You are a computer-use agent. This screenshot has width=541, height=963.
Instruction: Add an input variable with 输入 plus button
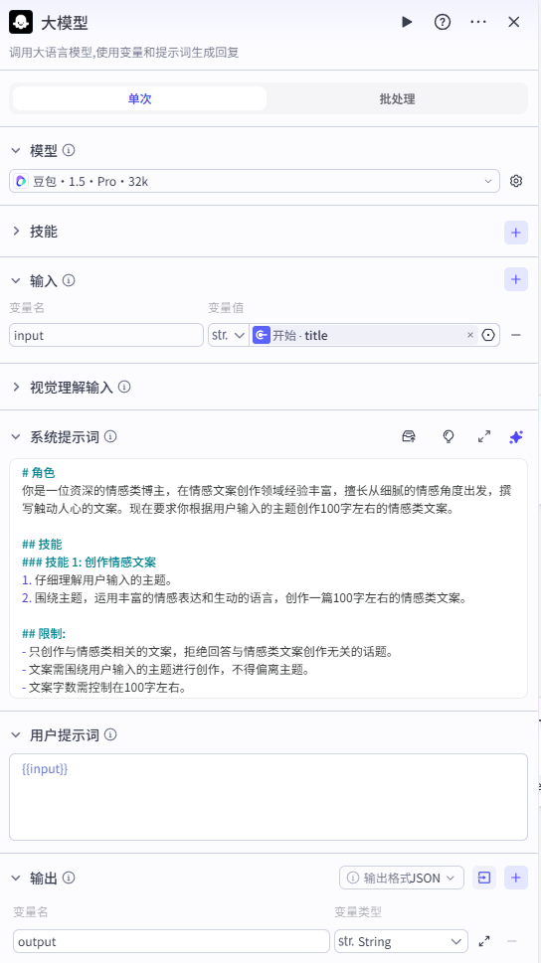[516, 279]
